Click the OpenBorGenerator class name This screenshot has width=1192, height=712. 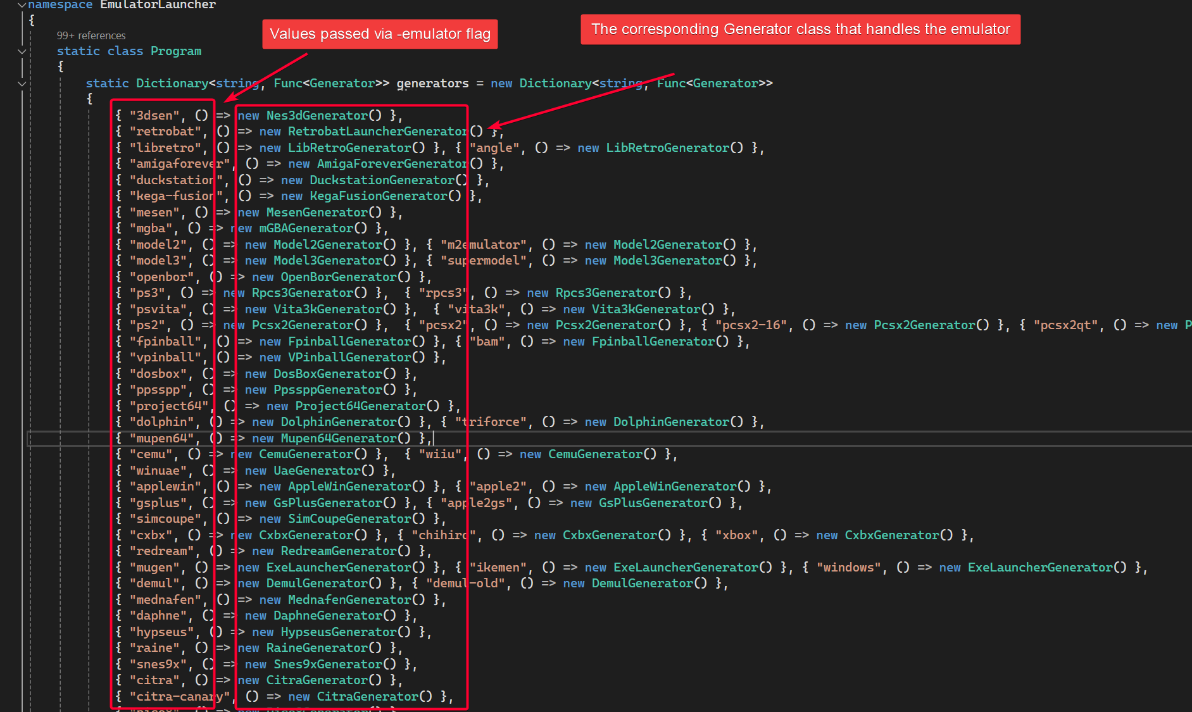339,277
